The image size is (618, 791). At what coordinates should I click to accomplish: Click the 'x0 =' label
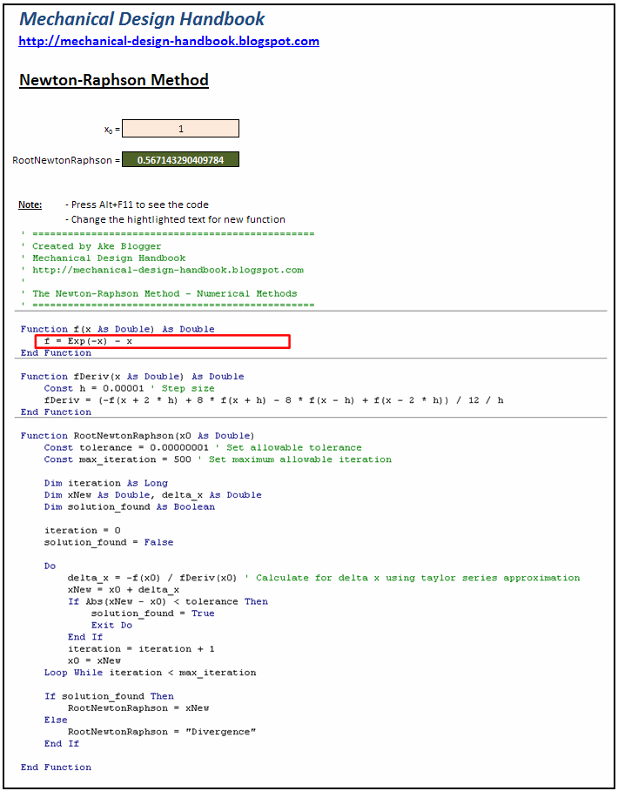pyautogui.click(x=111, y=130)
